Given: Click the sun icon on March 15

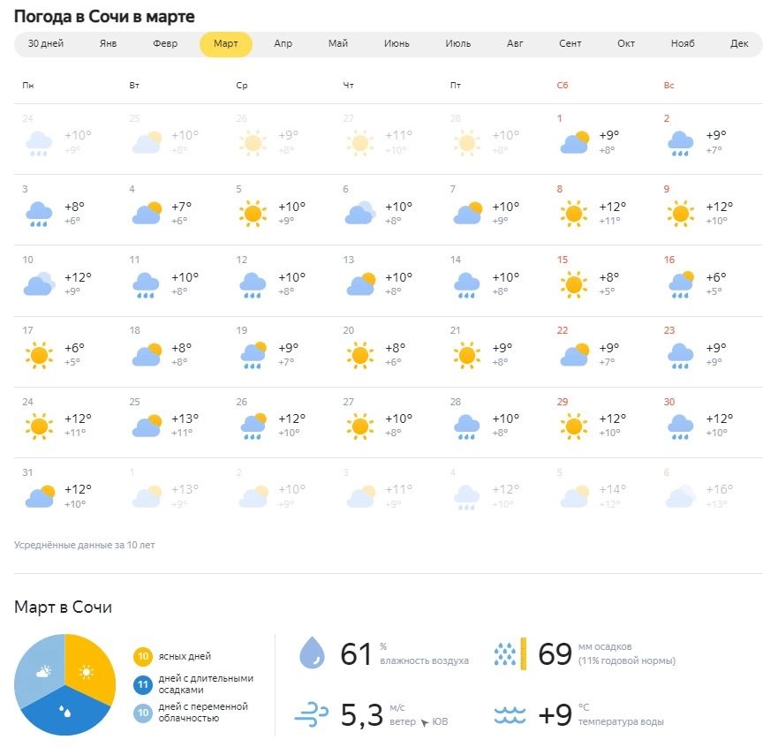Looking at the screenshot, I should point(574,284).
